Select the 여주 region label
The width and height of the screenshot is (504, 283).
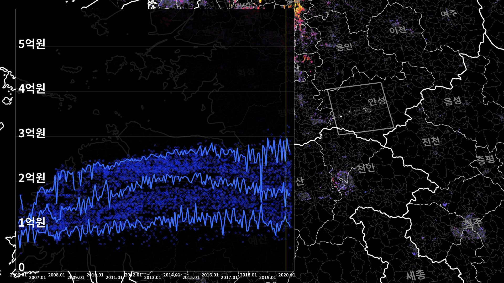tap(449, 13)
